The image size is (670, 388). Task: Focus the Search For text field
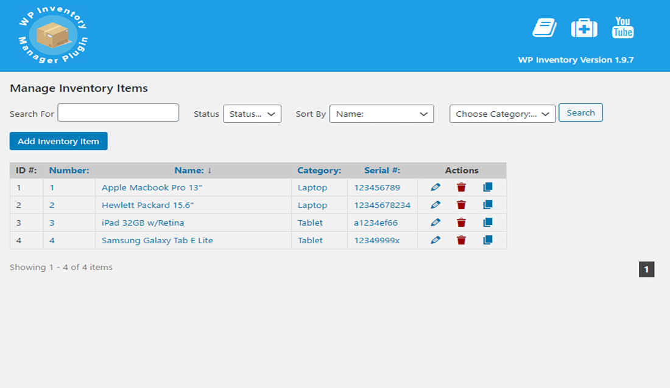tap(118, 113)
